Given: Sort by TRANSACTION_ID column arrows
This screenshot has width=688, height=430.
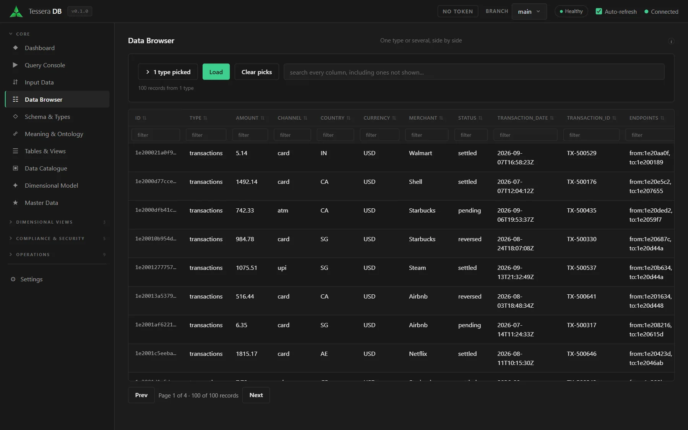Looking at the screenshot, I should [x=614, y=118].
